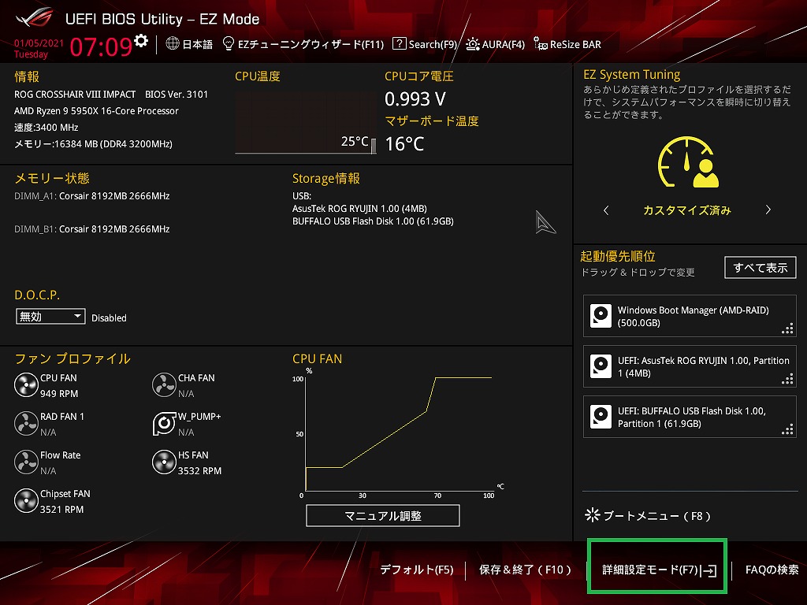Go to next EZ System Tuning profile

click(x=768, y=210)
